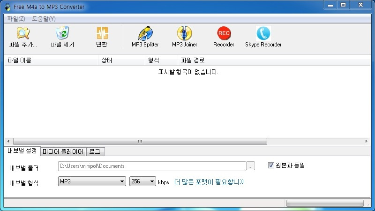
Task: Sort by the 형식 column header
Action: pos(161,60)
